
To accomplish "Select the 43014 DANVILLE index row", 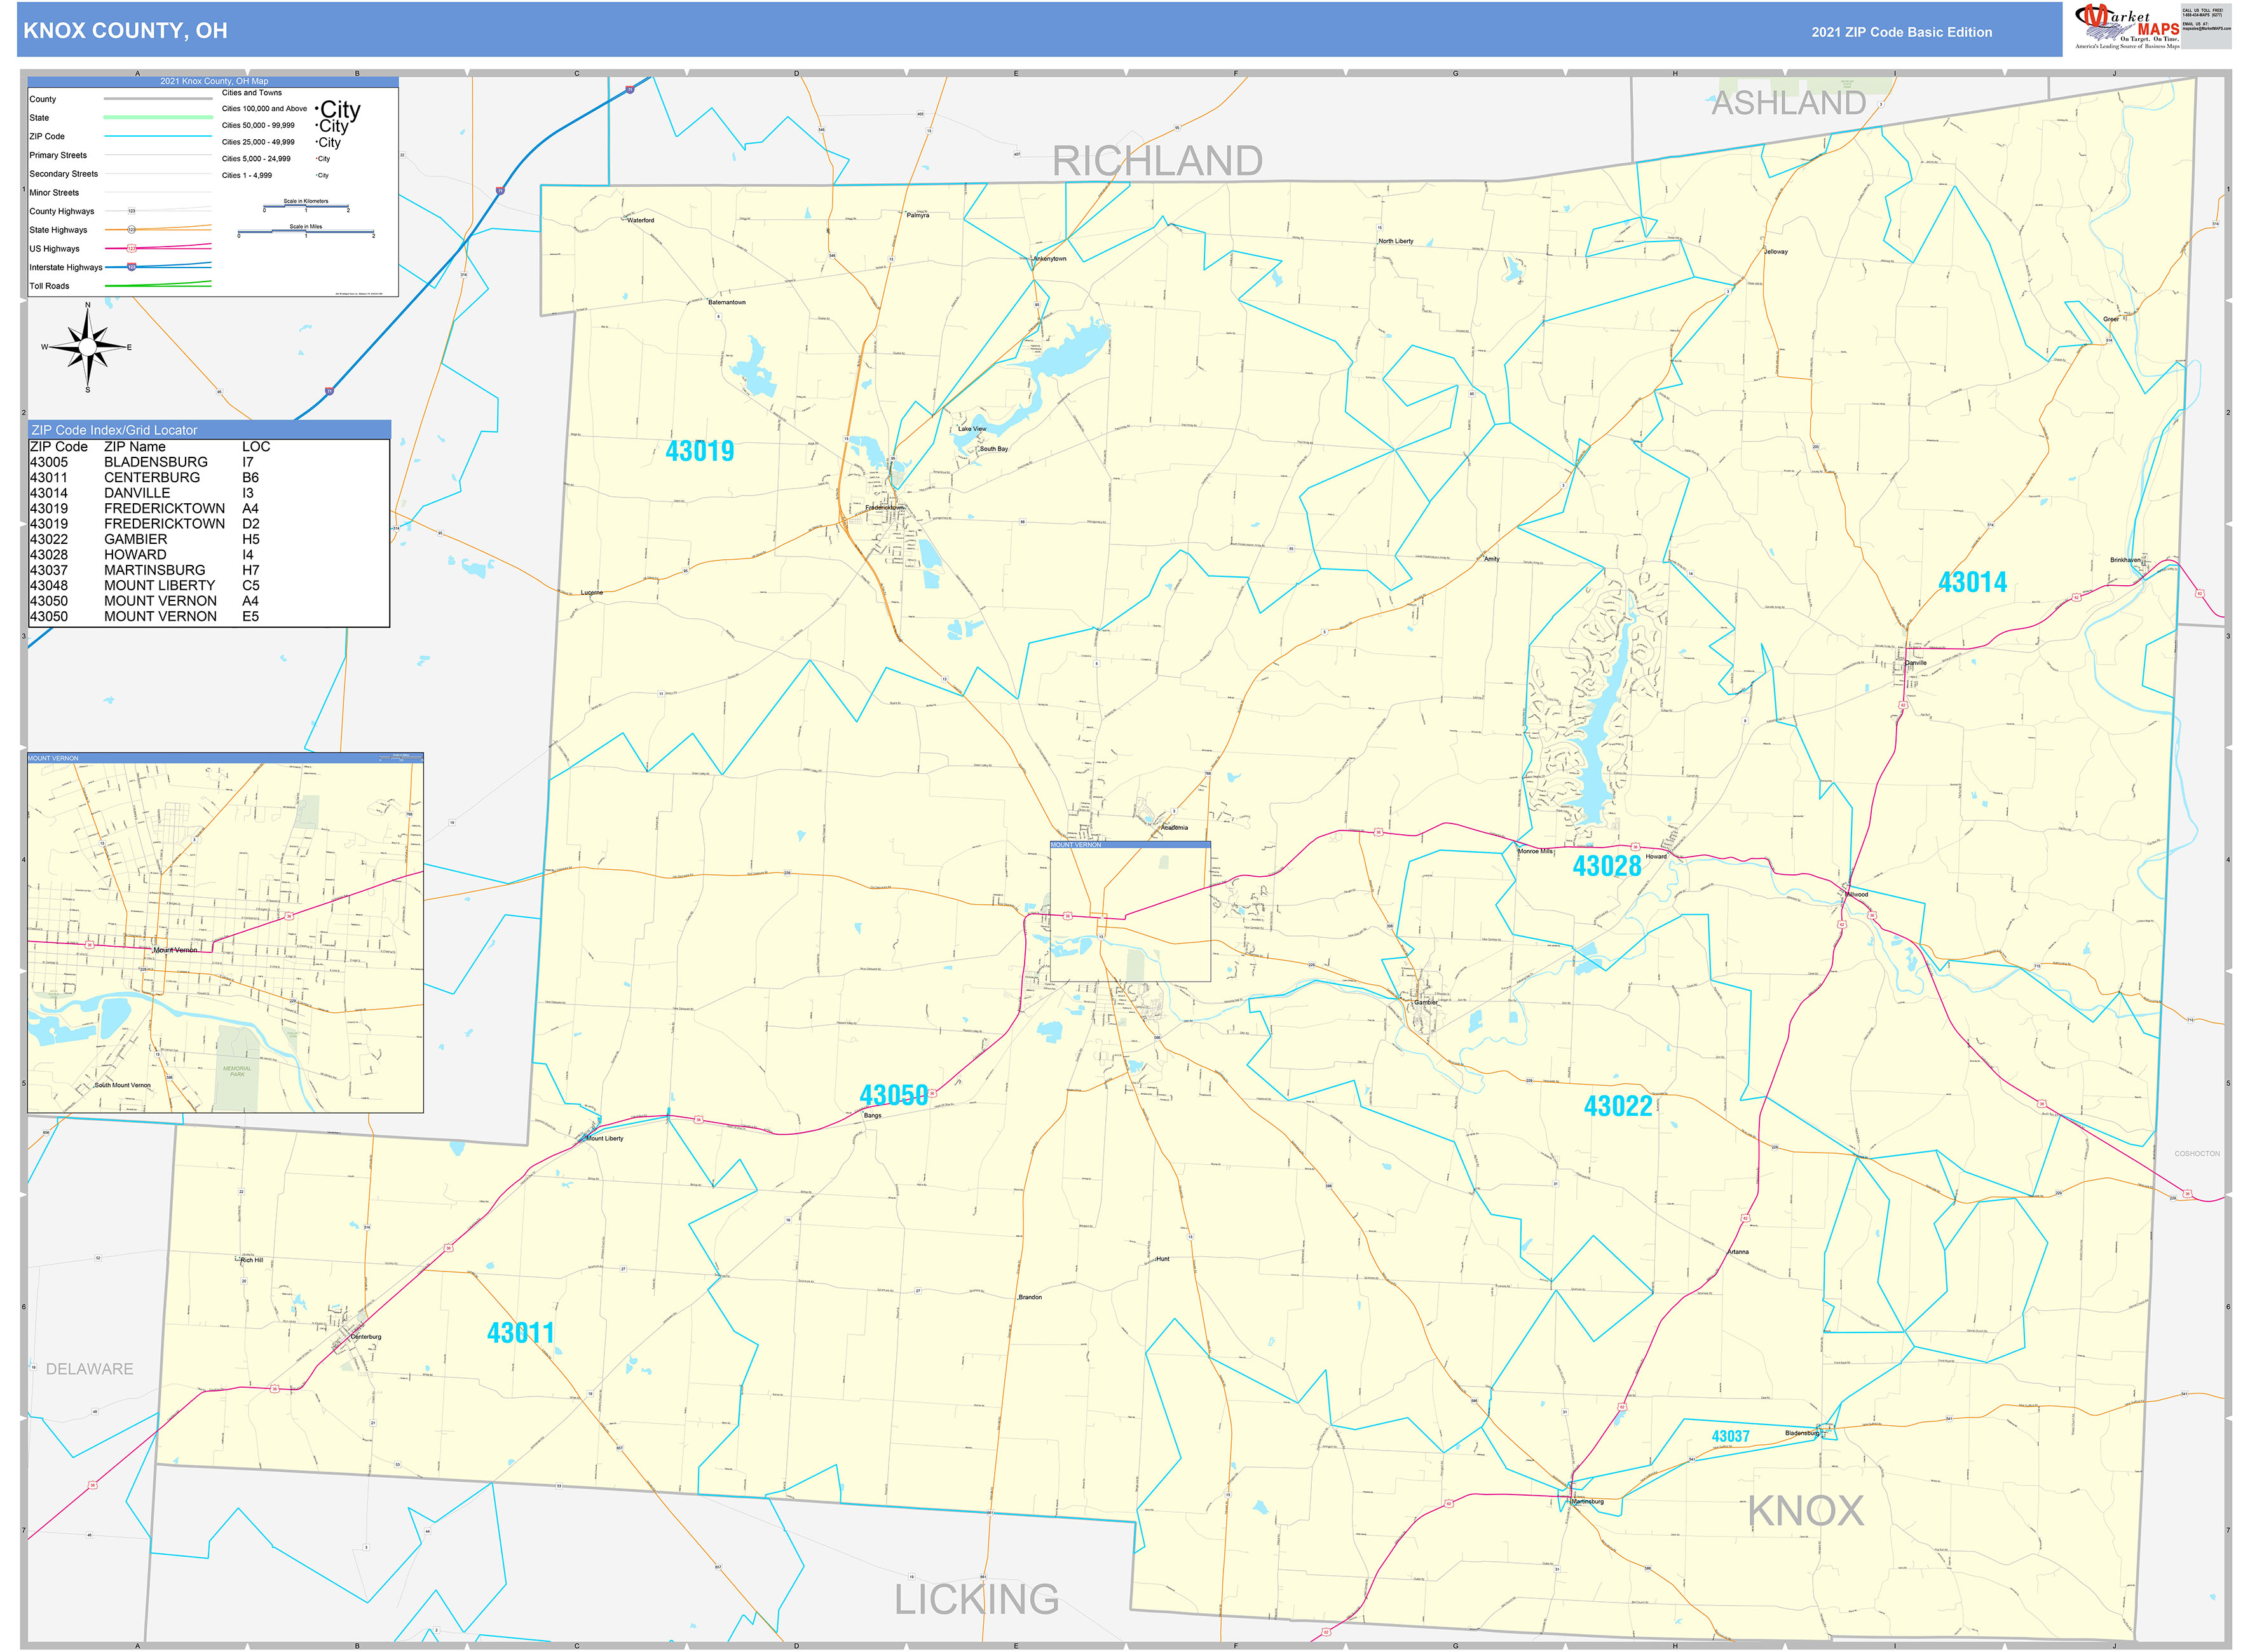I will 208,493.
